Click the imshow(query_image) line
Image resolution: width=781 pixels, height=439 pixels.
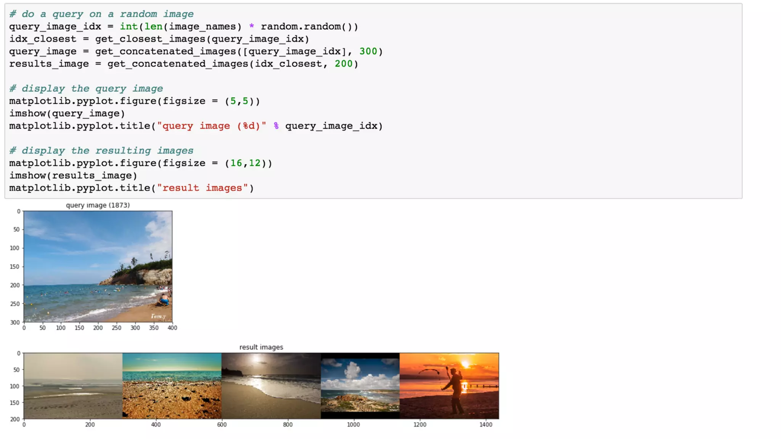point(67,114)
